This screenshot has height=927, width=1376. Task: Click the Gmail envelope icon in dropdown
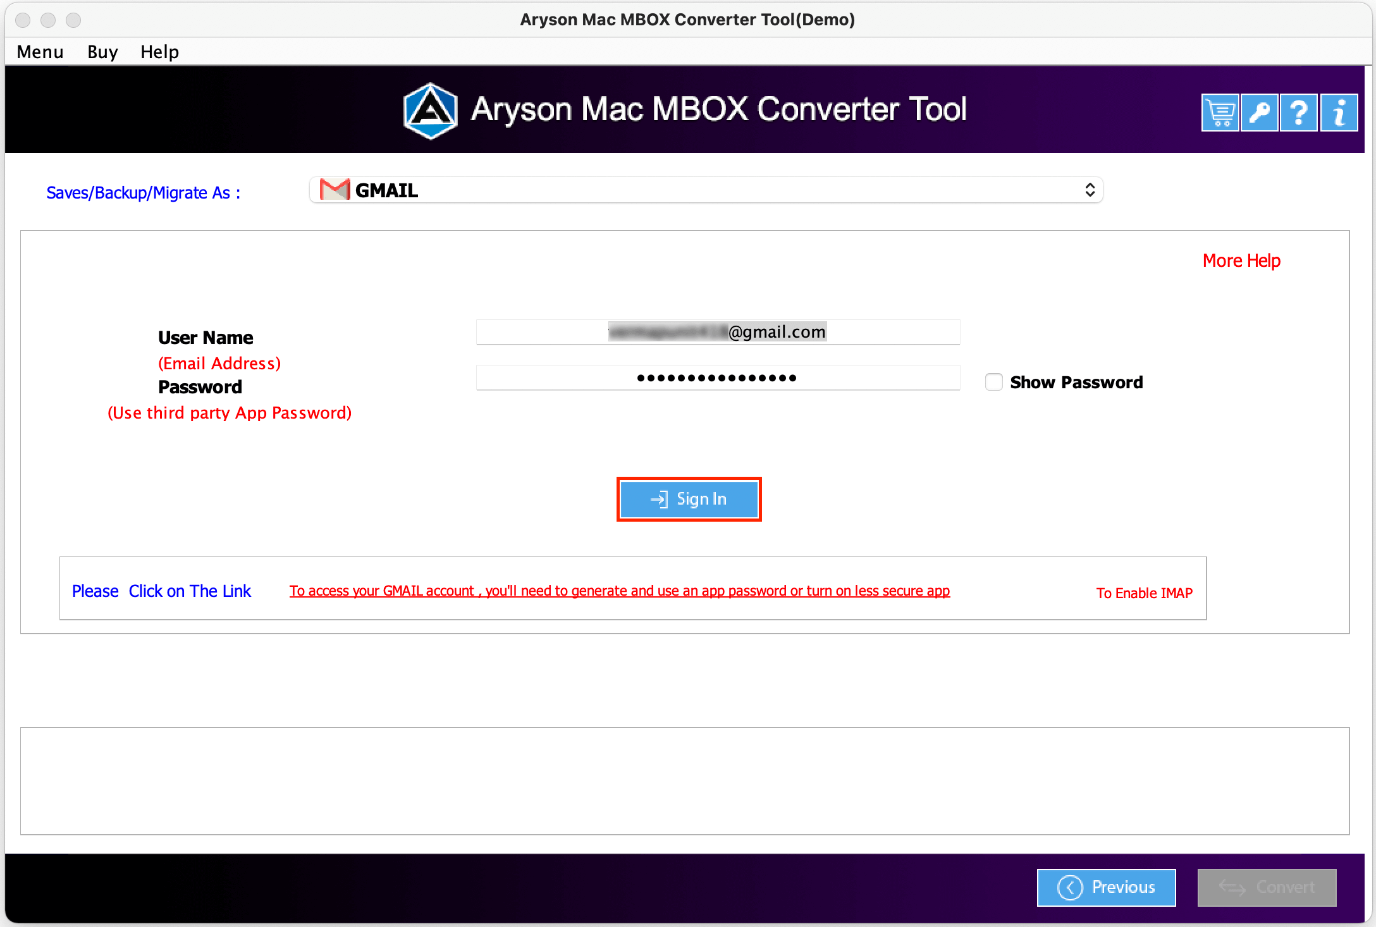[335, 190]
